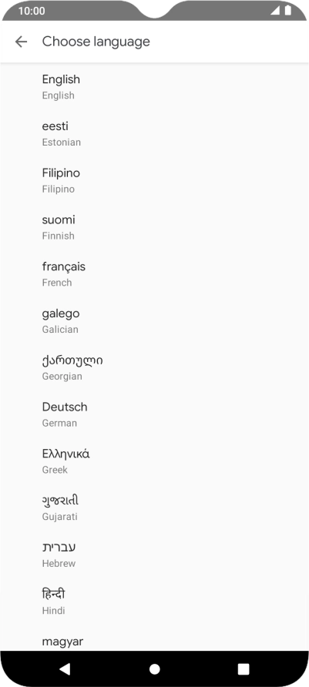
Task: Select the Hebrew language entry
Action: coord(154,555)
